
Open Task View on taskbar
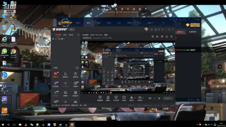point(14,124)
